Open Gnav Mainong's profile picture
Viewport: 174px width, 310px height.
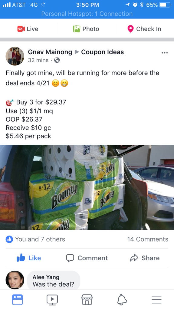[15, 56]
